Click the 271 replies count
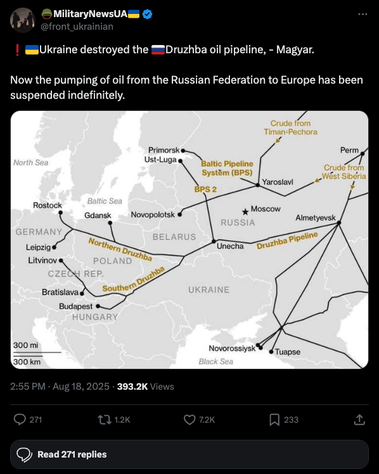379x474 pixels. pos(35,420)
